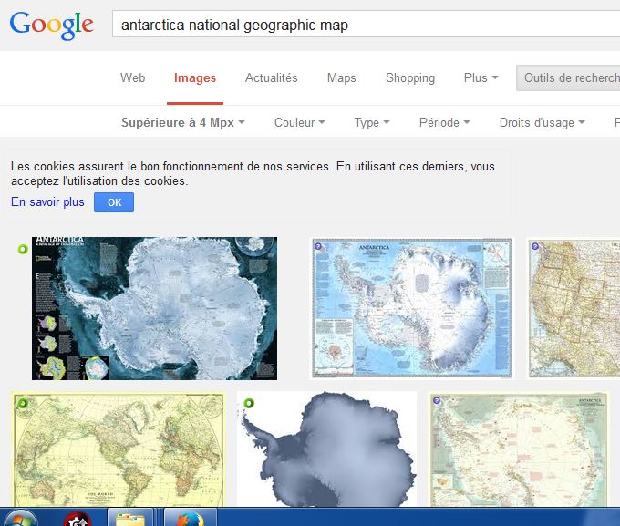This screenshot has width=620, height=526.
Task: Click the green safety badge on the world map
Action: [x=23, y=403]
